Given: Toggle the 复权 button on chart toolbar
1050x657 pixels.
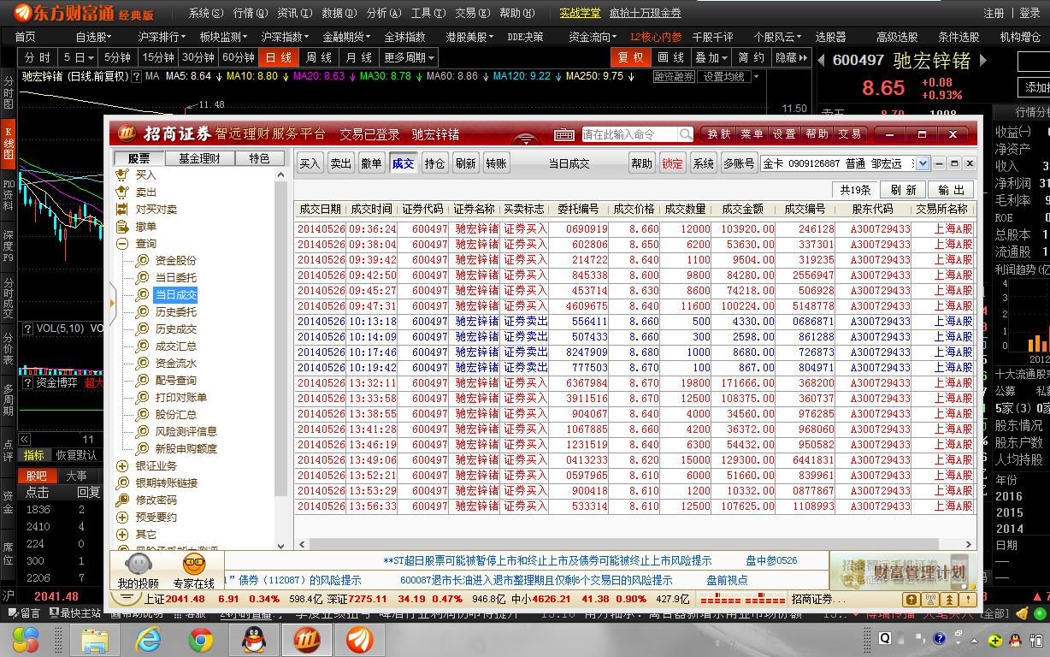Looking at the screenshot, I should coord(631,57).
